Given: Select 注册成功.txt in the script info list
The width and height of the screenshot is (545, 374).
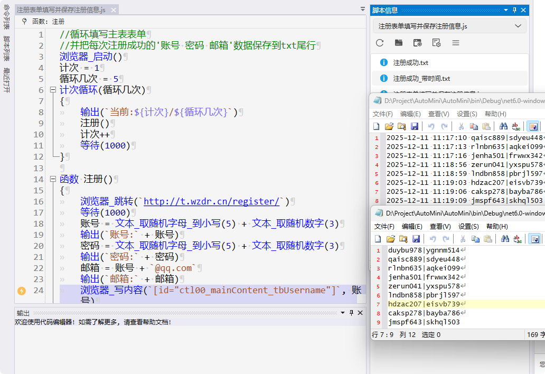Looking at the screenshot, I should coord(410,62).
